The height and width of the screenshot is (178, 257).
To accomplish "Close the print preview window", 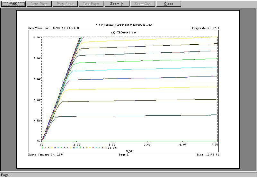I will coord(168,4).
